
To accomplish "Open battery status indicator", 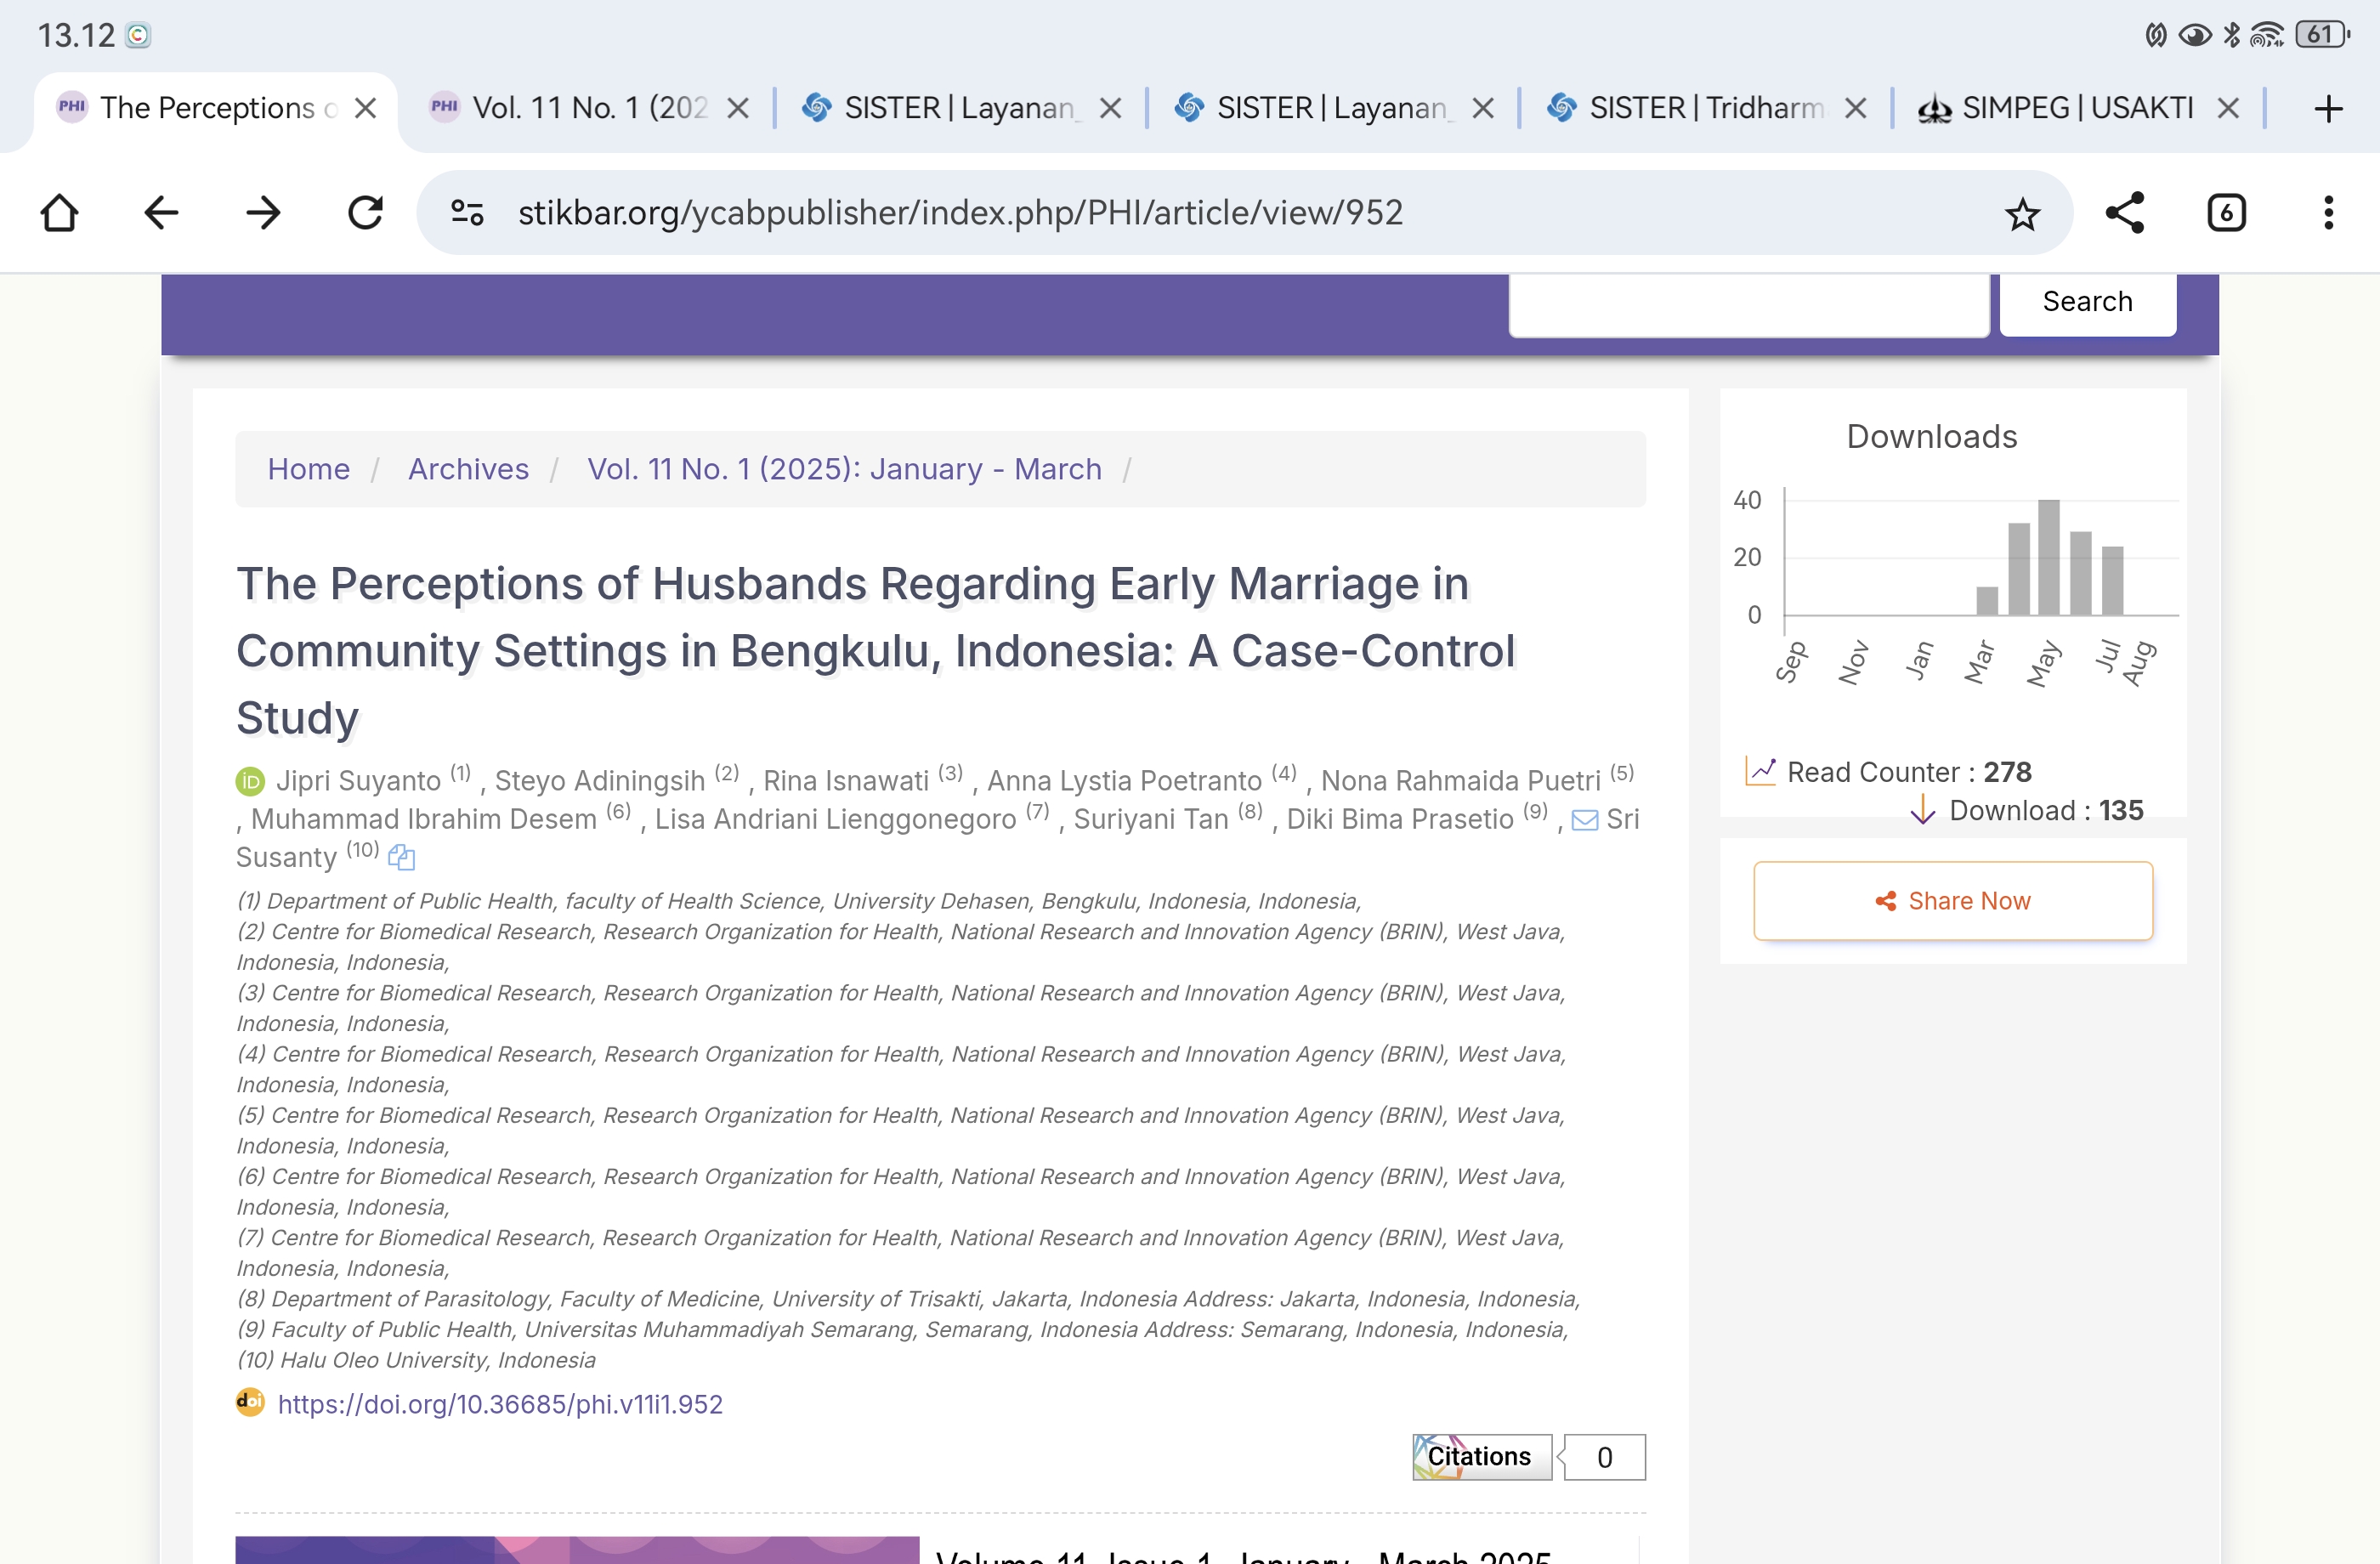I will (x=2322, y=35).
